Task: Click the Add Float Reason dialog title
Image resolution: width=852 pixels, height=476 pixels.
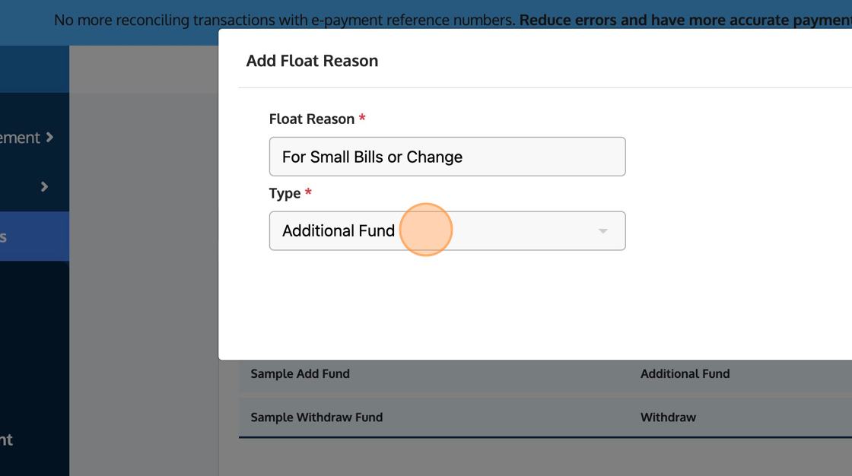Action: tap(312, 61)
